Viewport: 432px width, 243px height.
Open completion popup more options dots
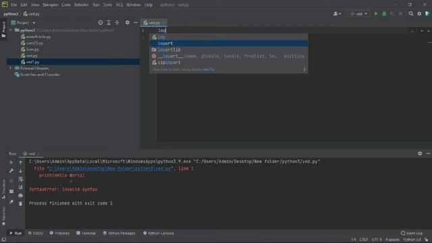tap(304, 70)
